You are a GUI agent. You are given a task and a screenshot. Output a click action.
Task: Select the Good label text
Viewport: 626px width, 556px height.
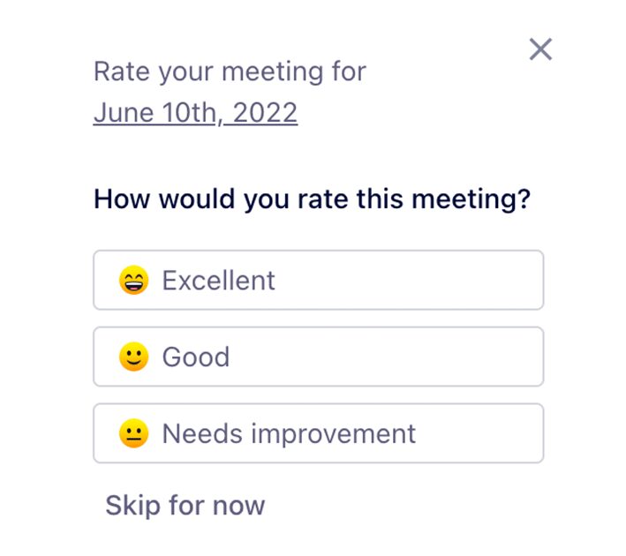196,357
